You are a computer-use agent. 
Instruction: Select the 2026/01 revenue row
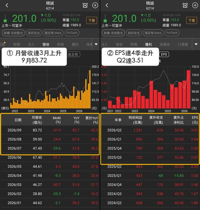click(x=50, y=203)
